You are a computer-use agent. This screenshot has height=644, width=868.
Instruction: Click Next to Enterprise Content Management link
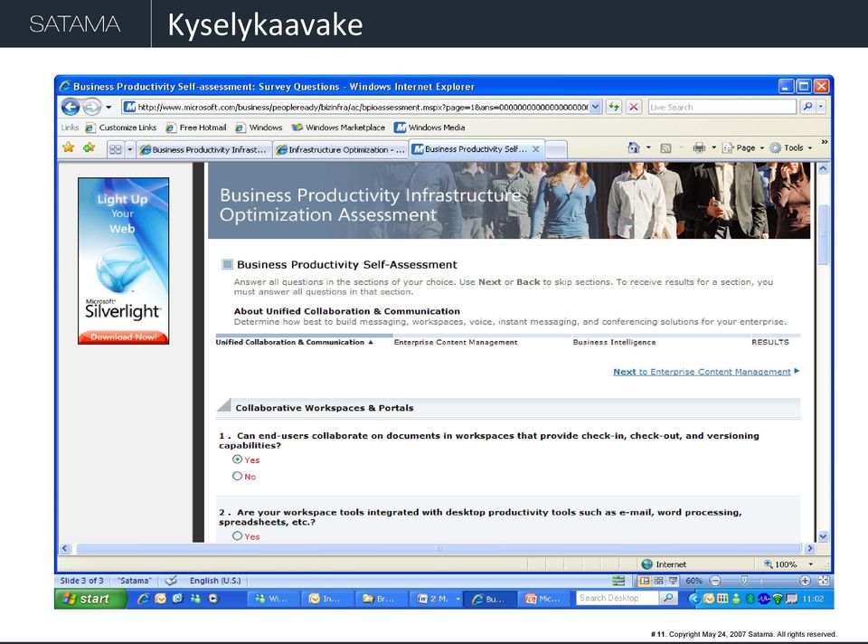pos(706,372)
